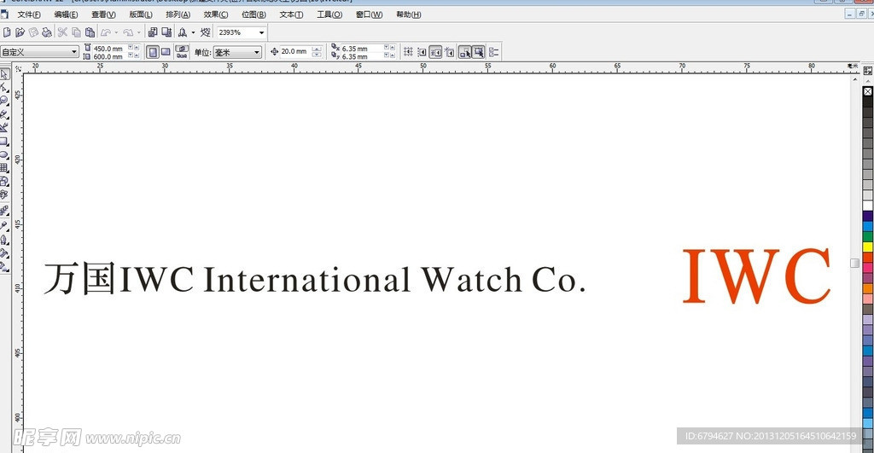
Task: Open the 帮助(H) menu
Action: click(x=409, y=15)
